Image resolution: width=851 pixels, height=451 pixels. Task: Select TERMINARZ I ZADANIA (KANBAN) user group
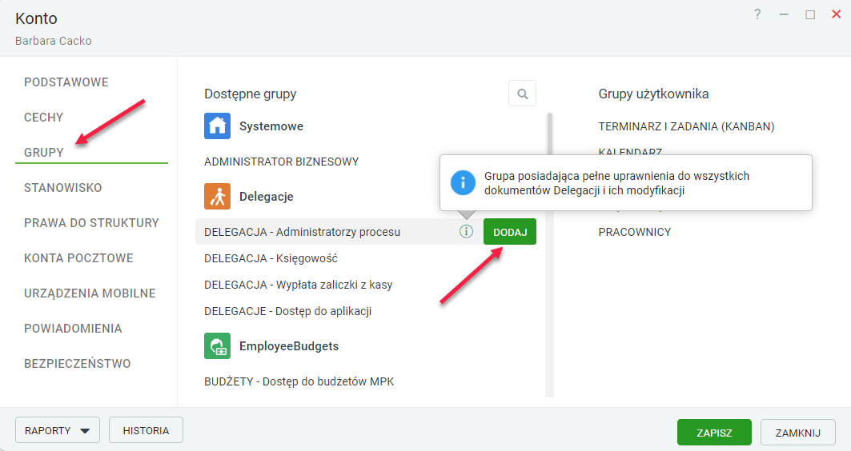(687, 126)
